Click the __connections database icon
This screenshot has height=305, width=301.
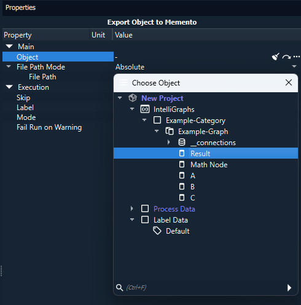point(182,142)
